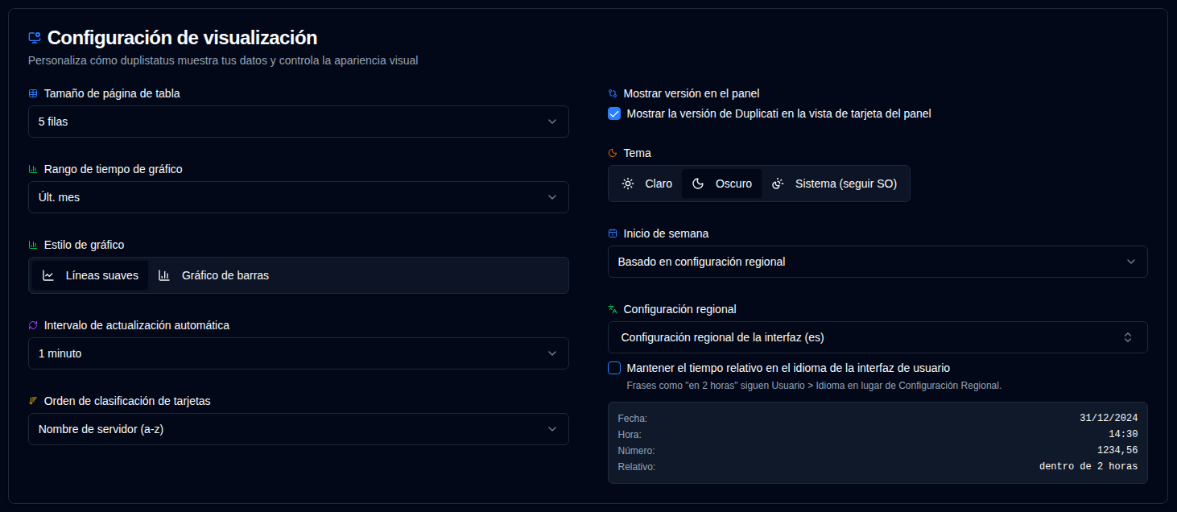Click the translate icon beside Configuración regional label
This screenshot has height=512, width=1177.
pyautogui.click(x=613, y=309)
